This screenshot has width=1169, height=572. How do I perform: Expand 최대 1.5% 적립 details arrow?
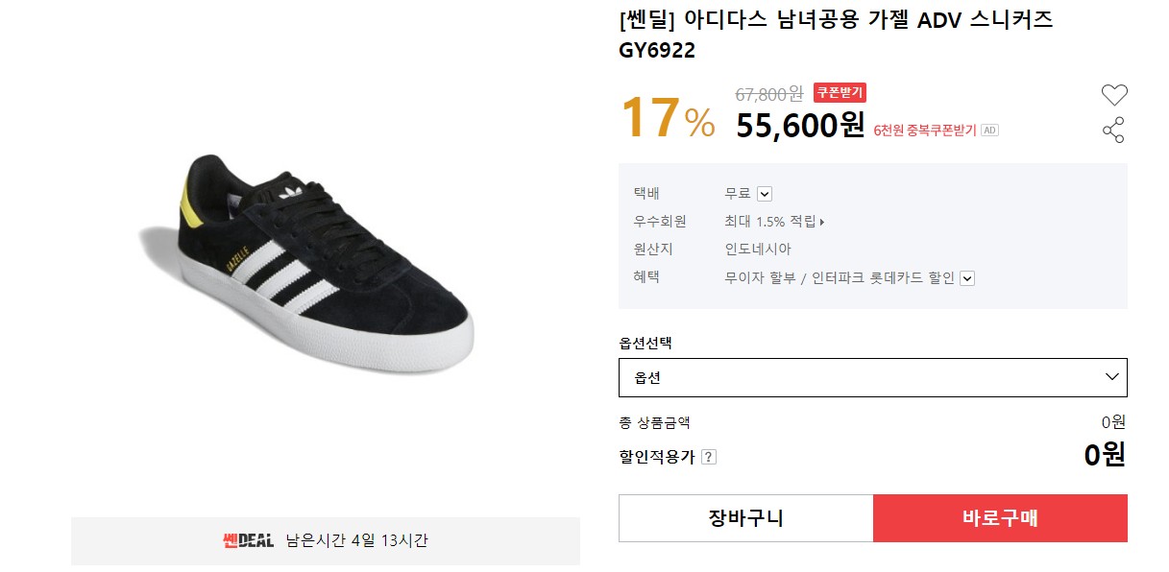click(x=822, y=222)
